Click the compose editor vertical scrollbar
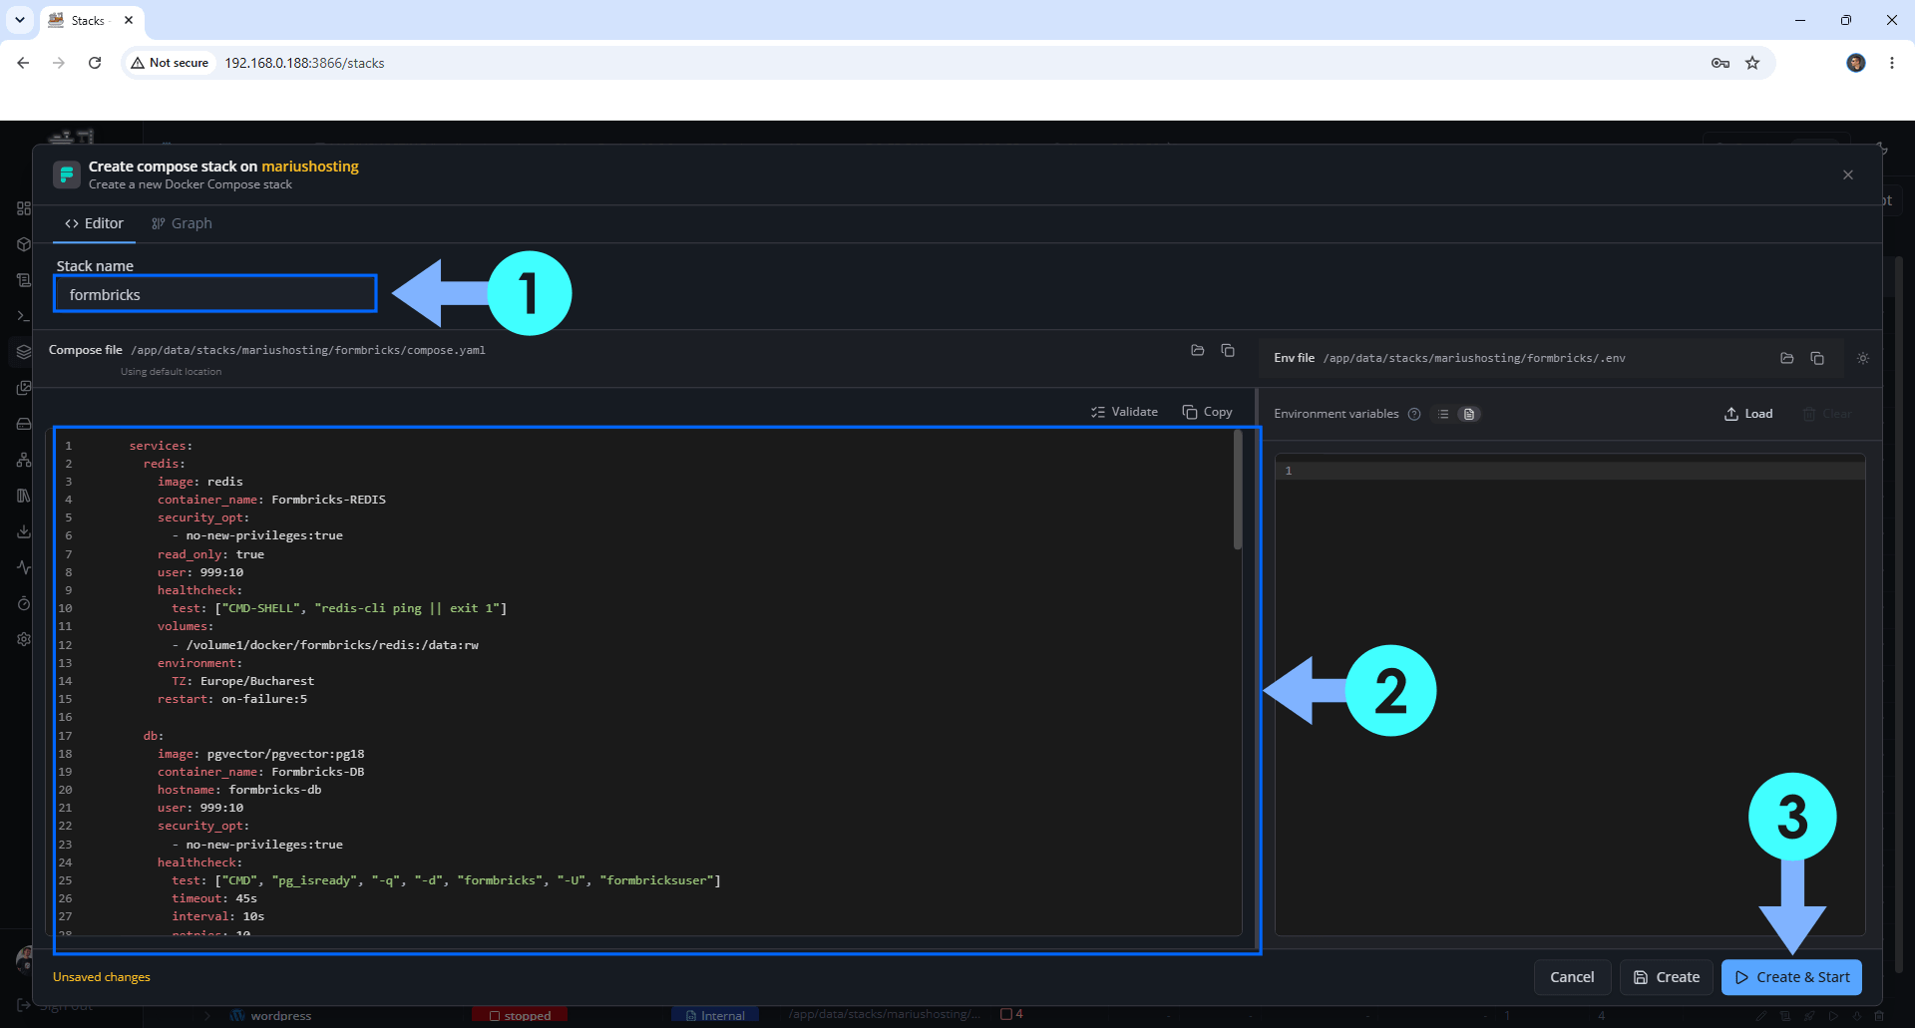Screen dimensions: 1915x1028 click(x=1238, y=490)
